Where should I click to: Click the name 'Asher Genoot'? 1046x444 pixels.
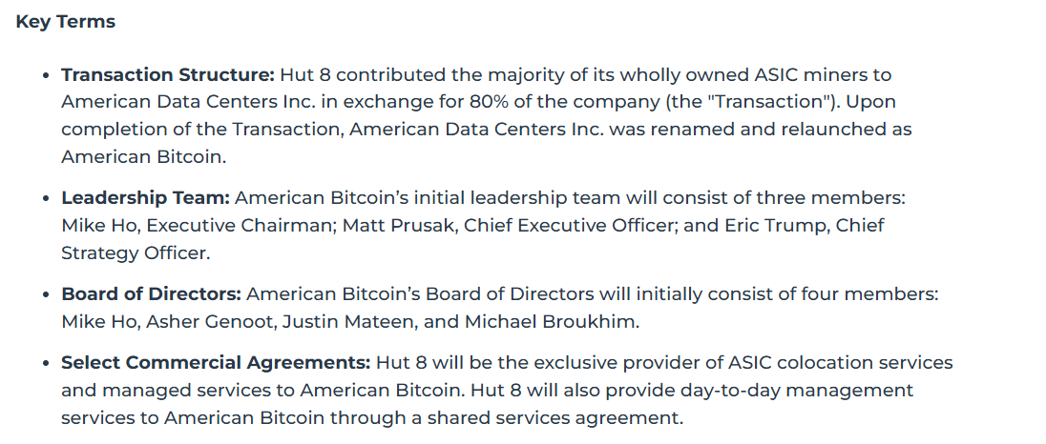[x=212, y=321]
